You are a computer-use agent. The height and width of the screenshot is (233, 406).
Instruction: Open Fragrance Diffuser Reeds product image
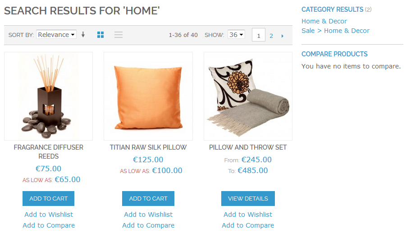(49, 96)
